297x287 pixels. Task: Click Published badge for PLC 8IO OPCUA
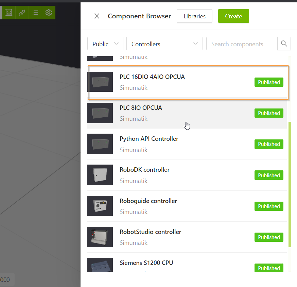pos(269,113)
